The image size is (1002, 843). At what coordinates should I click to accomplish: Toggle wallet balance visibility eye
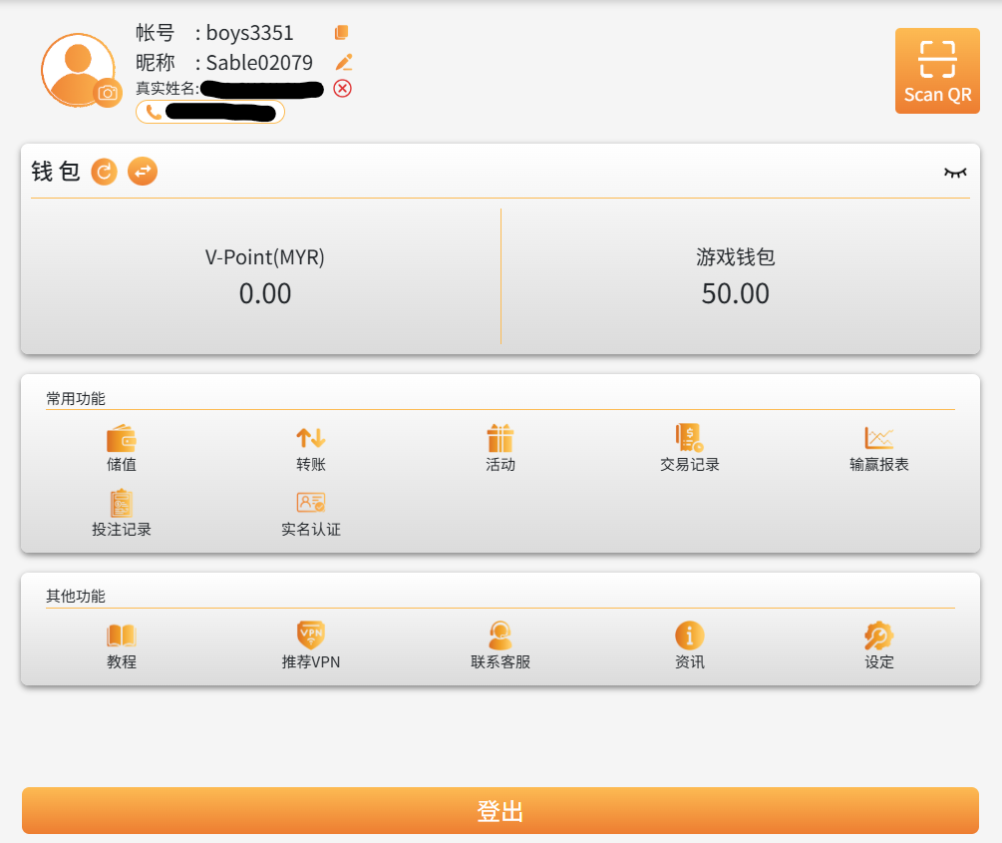[955, 173]
